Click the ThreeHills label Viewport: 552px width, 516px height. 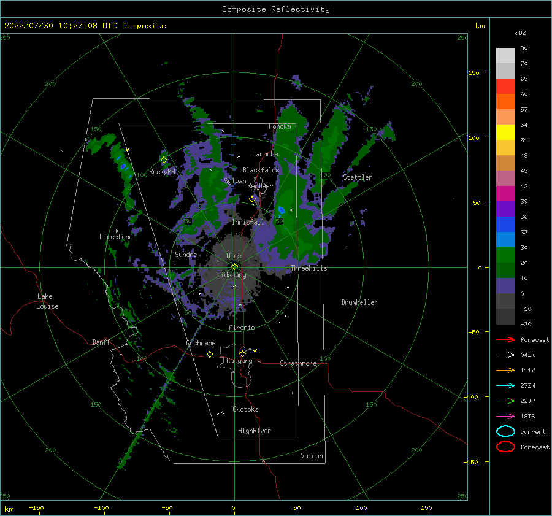pos(309,268)
